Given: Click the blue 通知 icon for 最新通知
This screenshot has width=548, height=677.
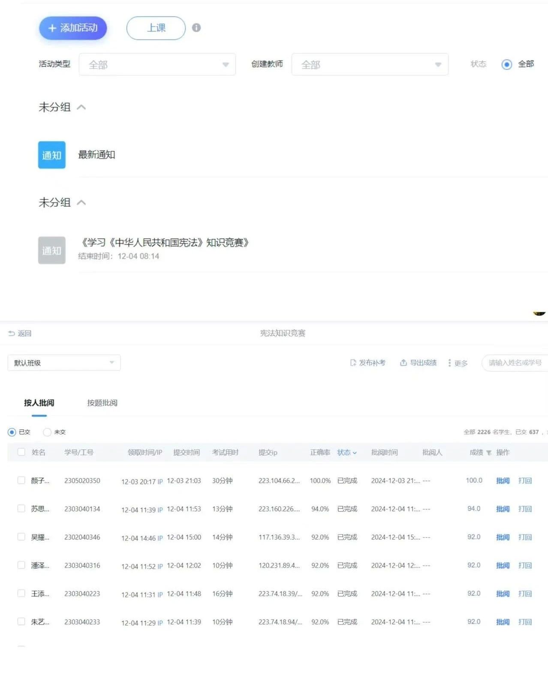Looking at the screenshot, I should click(52, 155).
